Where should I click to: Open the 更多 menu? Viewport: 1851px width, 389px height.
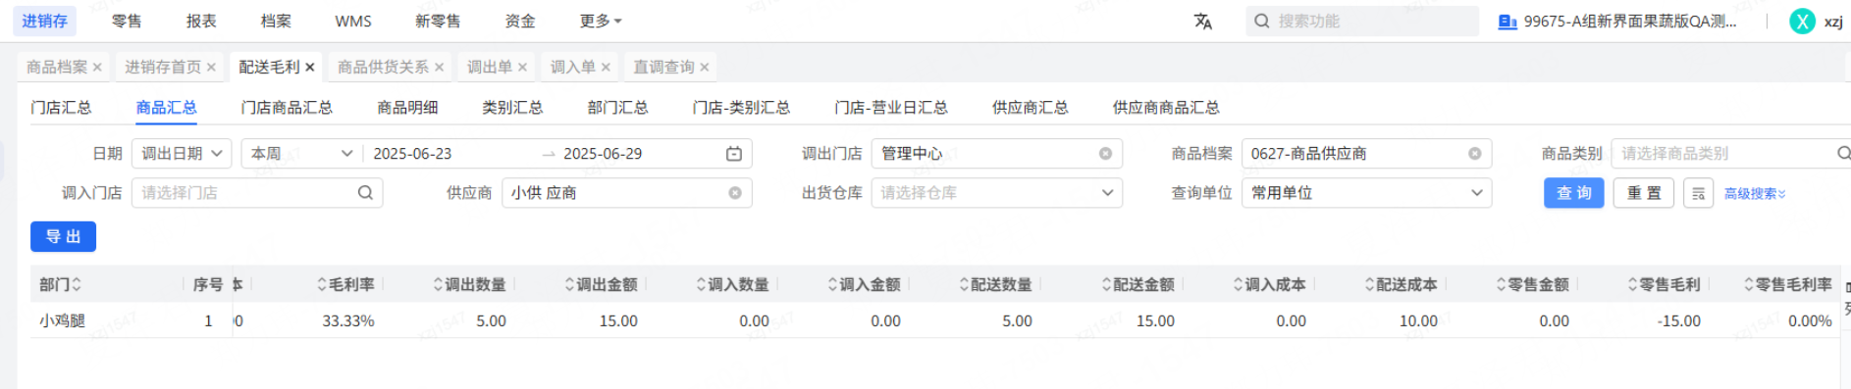pyautogui.click(x=601, y=21)
